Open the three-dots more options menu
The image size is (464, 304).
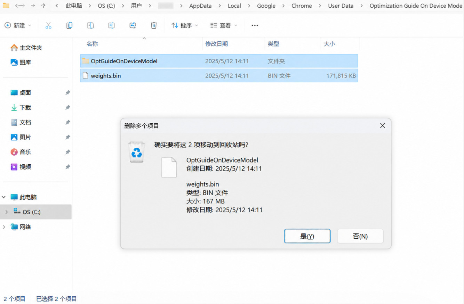[255, 25]
